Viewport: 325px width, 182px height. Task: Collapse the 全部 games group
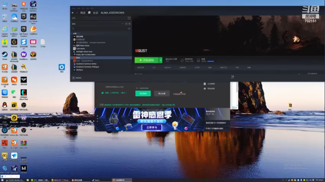pyautogui.click(x=73, y=34)
